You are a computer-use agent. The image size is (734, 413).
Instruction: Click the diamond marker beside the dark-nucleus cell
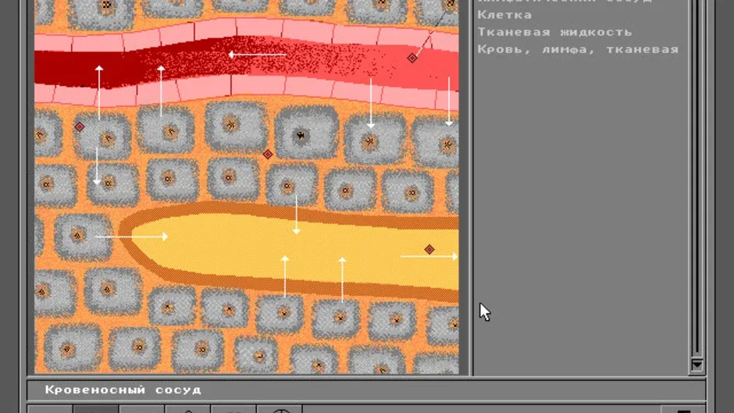pos(267,154)
